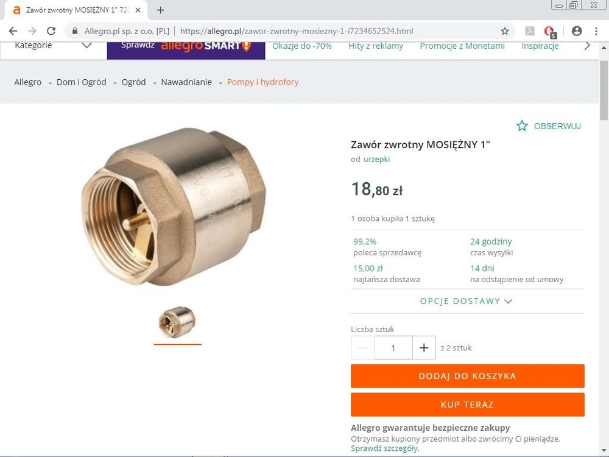
Task: Open a new tab with plus icon
Action: pos(160,10)
